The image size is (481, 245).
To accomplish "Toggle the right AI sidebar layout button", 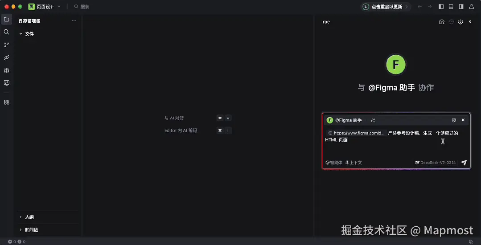I will point(461,6).
